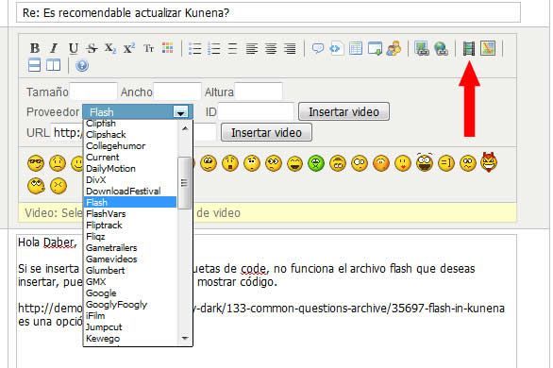Open the font size (Tr) tool

point(148,48)
